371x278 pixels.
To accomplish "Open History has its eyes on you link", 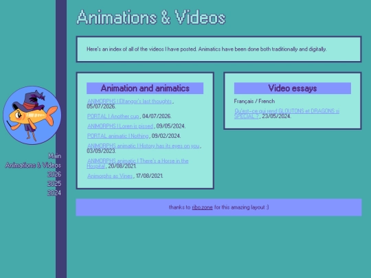I will 143,146.
